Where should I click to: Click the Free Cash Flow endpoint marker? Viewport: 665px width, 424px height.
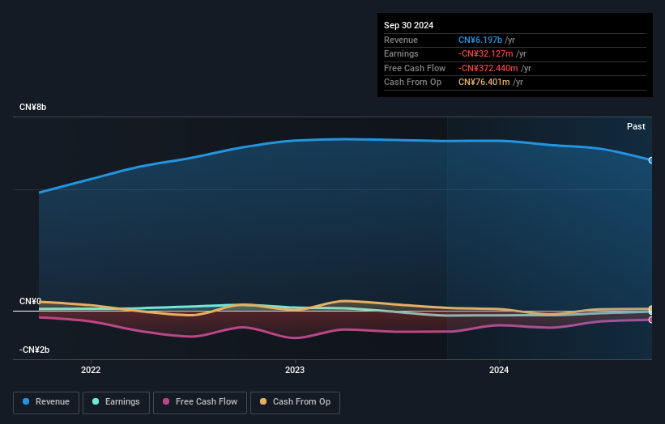pos(650,320)
